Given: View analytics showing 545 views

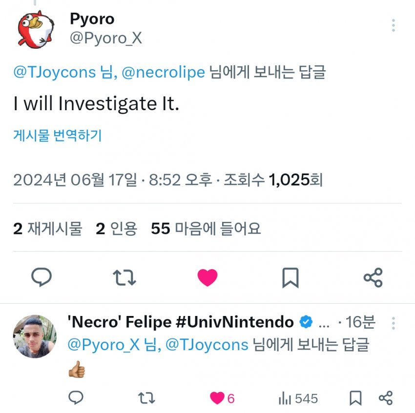Looking at the screenshot, I should (x=298, y=398).
